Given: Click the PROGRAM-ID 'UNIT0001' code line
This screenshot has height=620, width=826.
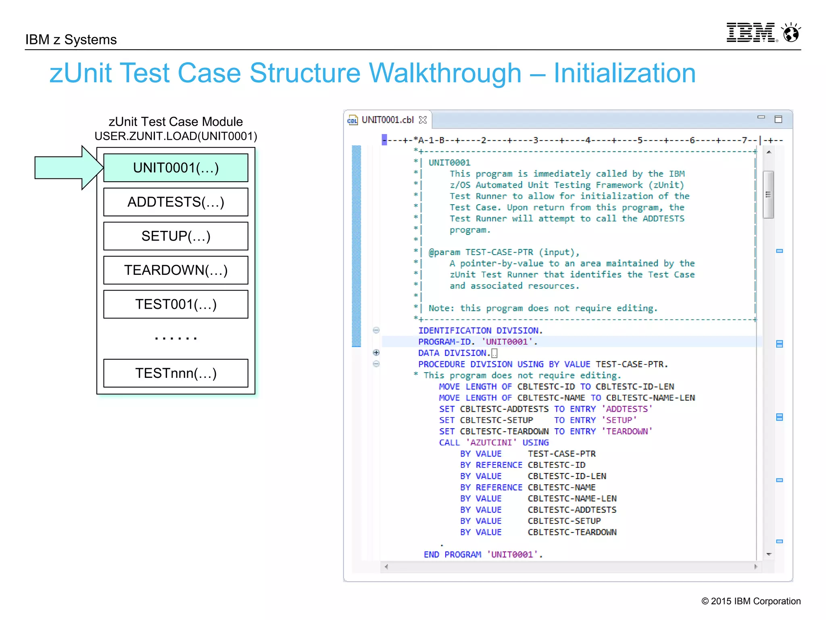Looking at the screenshot, I should 478,342.
